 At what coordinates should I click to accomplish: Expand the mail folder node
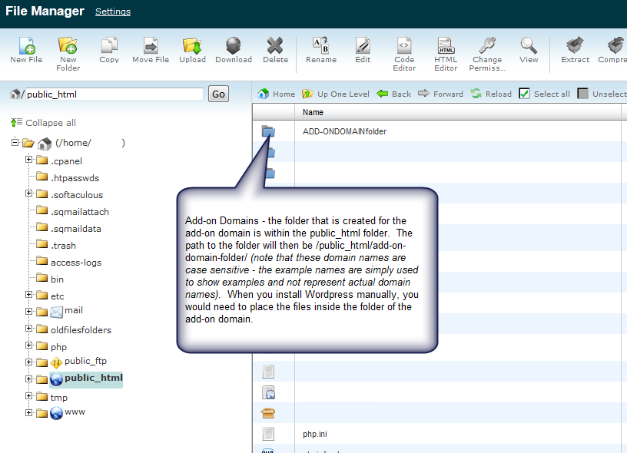29,311
